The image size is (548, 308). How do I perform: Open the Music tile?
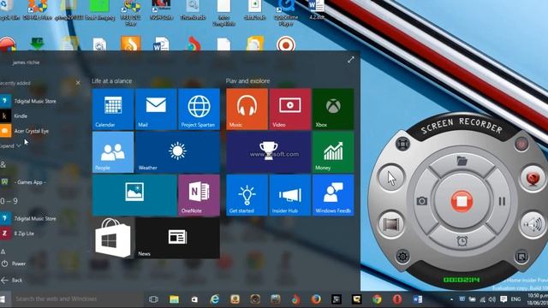click(247, 109)
